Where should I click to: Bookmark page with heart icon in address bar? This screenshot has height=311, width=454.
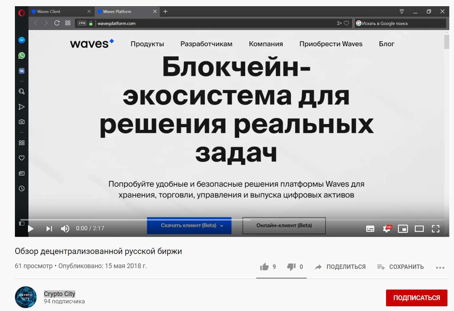coord(347,23)
